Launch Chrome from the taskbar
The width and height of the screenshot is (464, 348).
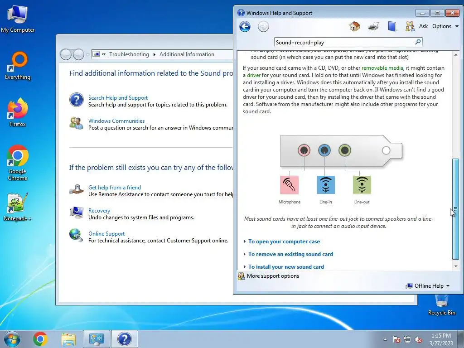pos(40,339)
